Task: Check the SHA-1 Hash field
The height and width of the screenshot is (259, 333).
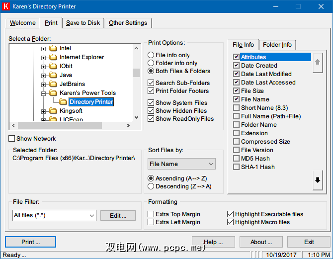Action: coord(236,167)
